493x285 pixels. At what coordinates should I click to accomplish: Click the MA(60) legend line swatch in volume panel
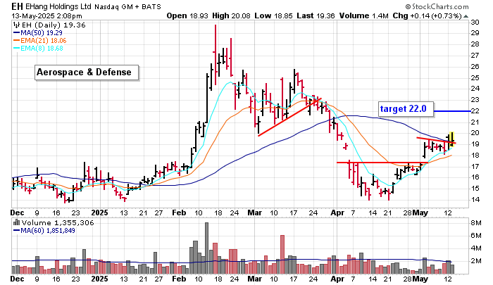(x=16, y=231)
